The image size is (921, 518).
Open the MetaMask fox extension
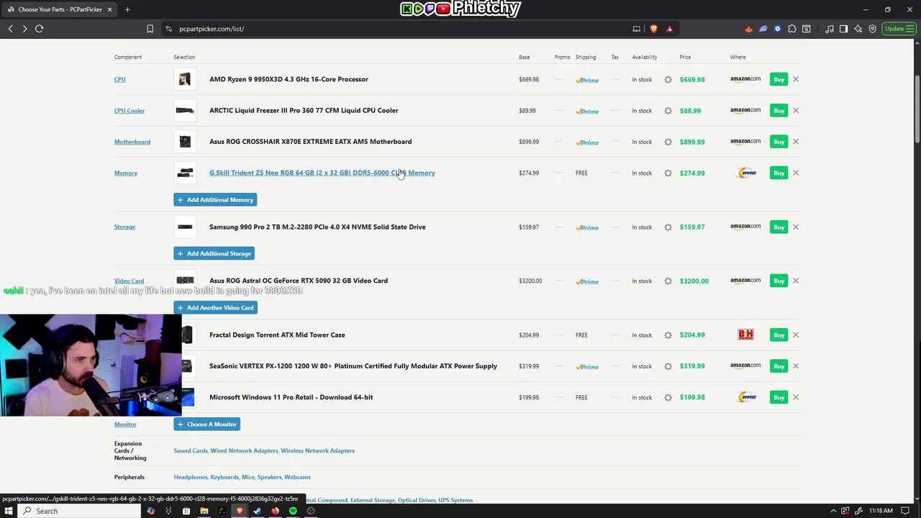coord(749,29)
